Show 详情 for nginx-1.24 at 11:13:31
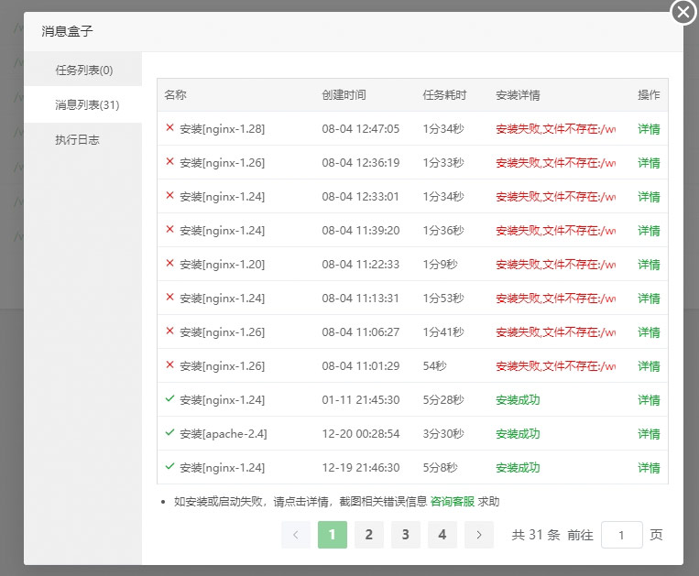The height and width of the screenshot is (576, 699). point(649,299)
